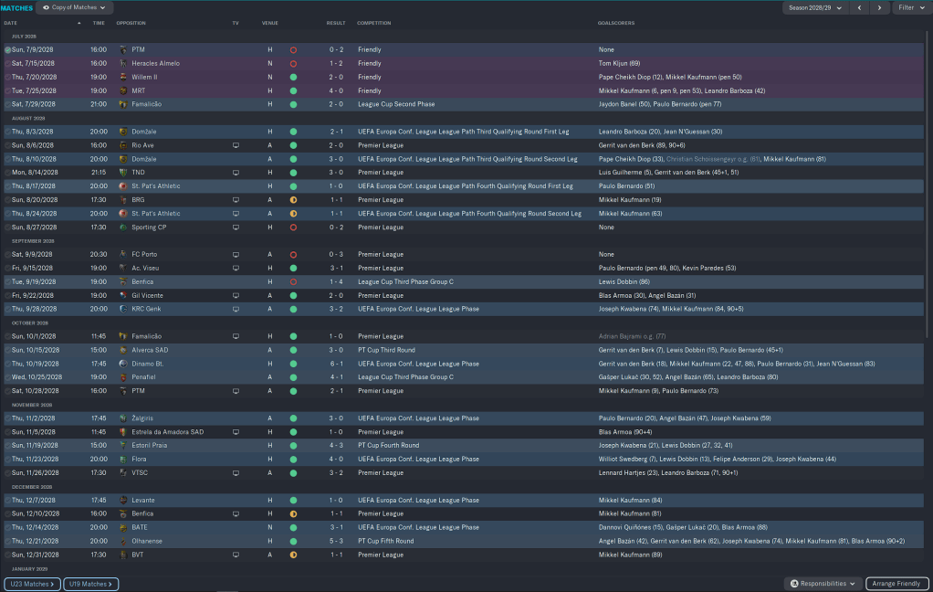Go to the previous season arrow

(x=859, y=7)
